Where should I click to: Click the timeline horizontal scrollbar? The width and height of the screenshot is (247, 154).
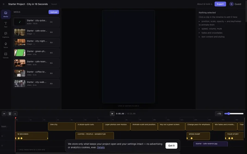98,153
